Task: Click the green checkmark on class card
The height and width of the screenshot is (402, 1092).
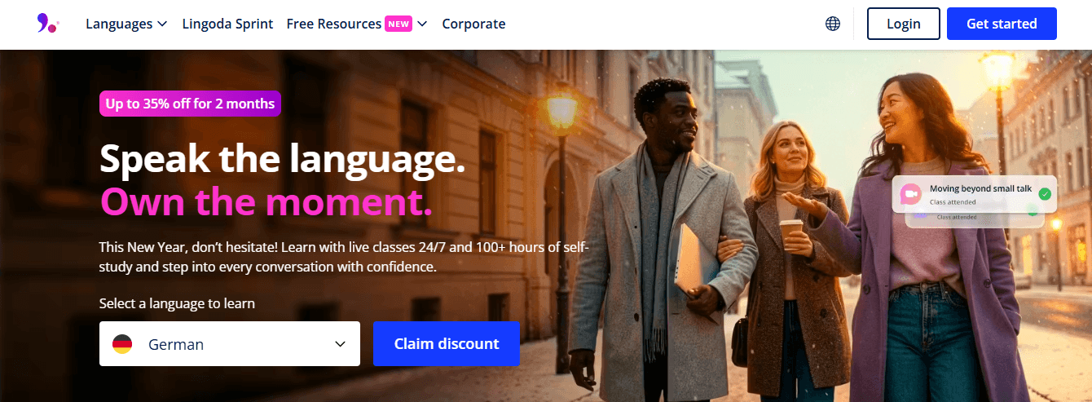Action: pyautogui.click(x=1045, y=194)
